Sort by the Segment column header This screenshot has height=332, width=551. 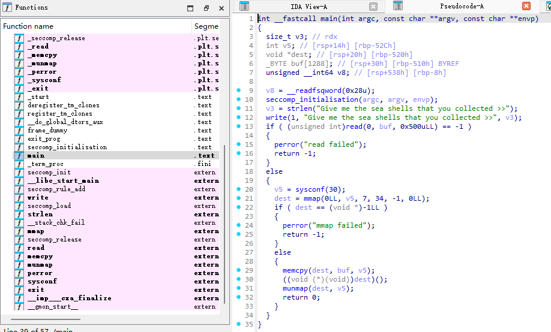(206, 26)
